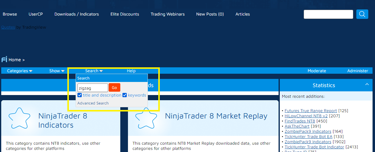375x152 pixels.
Task: Open ZombiePack9 Indicators [164] link
Action: (x=308, y=131)
